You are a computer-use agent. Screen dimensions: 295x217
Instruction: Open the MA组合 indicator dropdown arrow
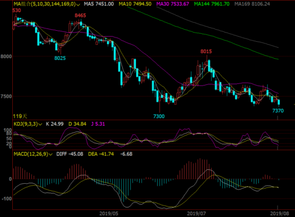pyautogui.click(x=78, y=5)
